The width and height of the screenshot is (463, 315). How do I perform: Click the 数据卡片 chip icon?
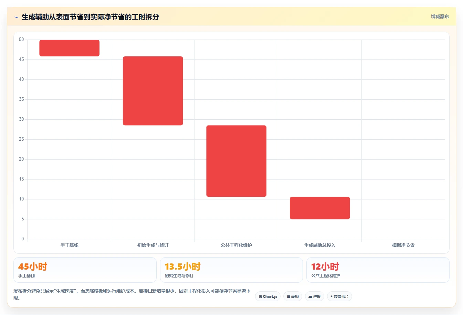(x=332, y=296)
